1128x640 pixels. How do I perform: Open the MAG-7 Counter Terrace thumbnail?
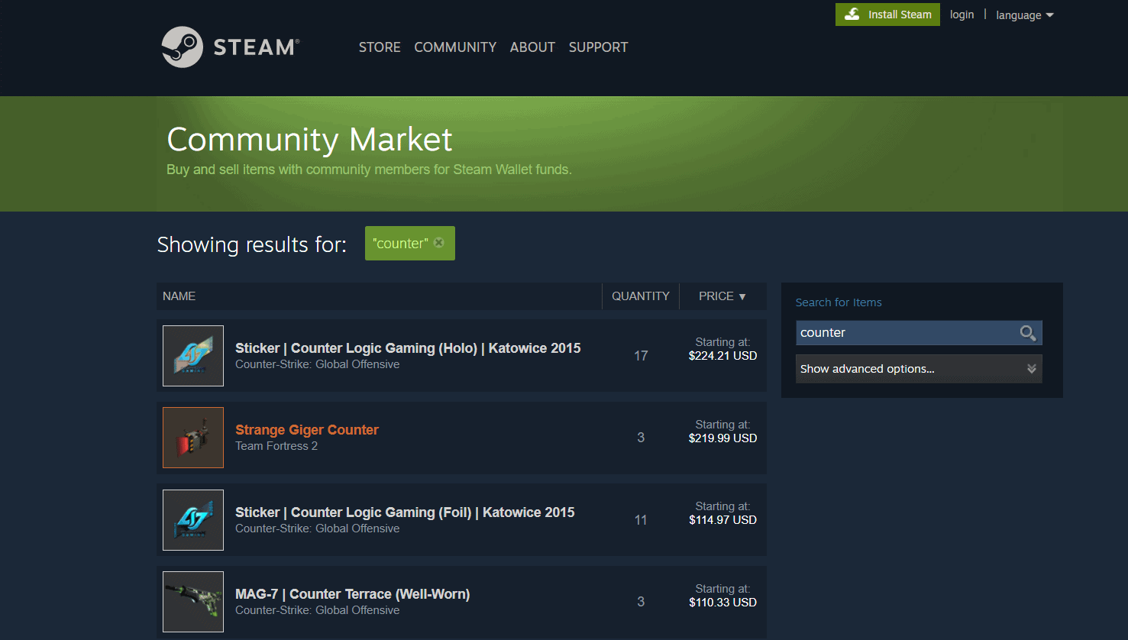(193, 602)
